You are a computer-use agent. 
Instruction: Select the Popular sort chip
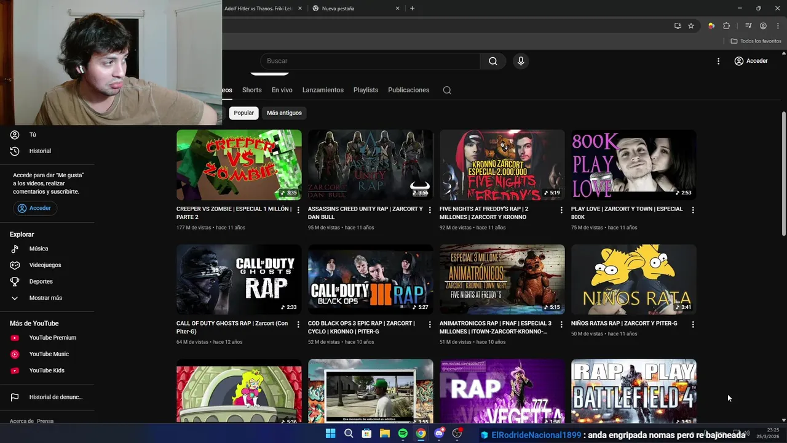[244, 113]
